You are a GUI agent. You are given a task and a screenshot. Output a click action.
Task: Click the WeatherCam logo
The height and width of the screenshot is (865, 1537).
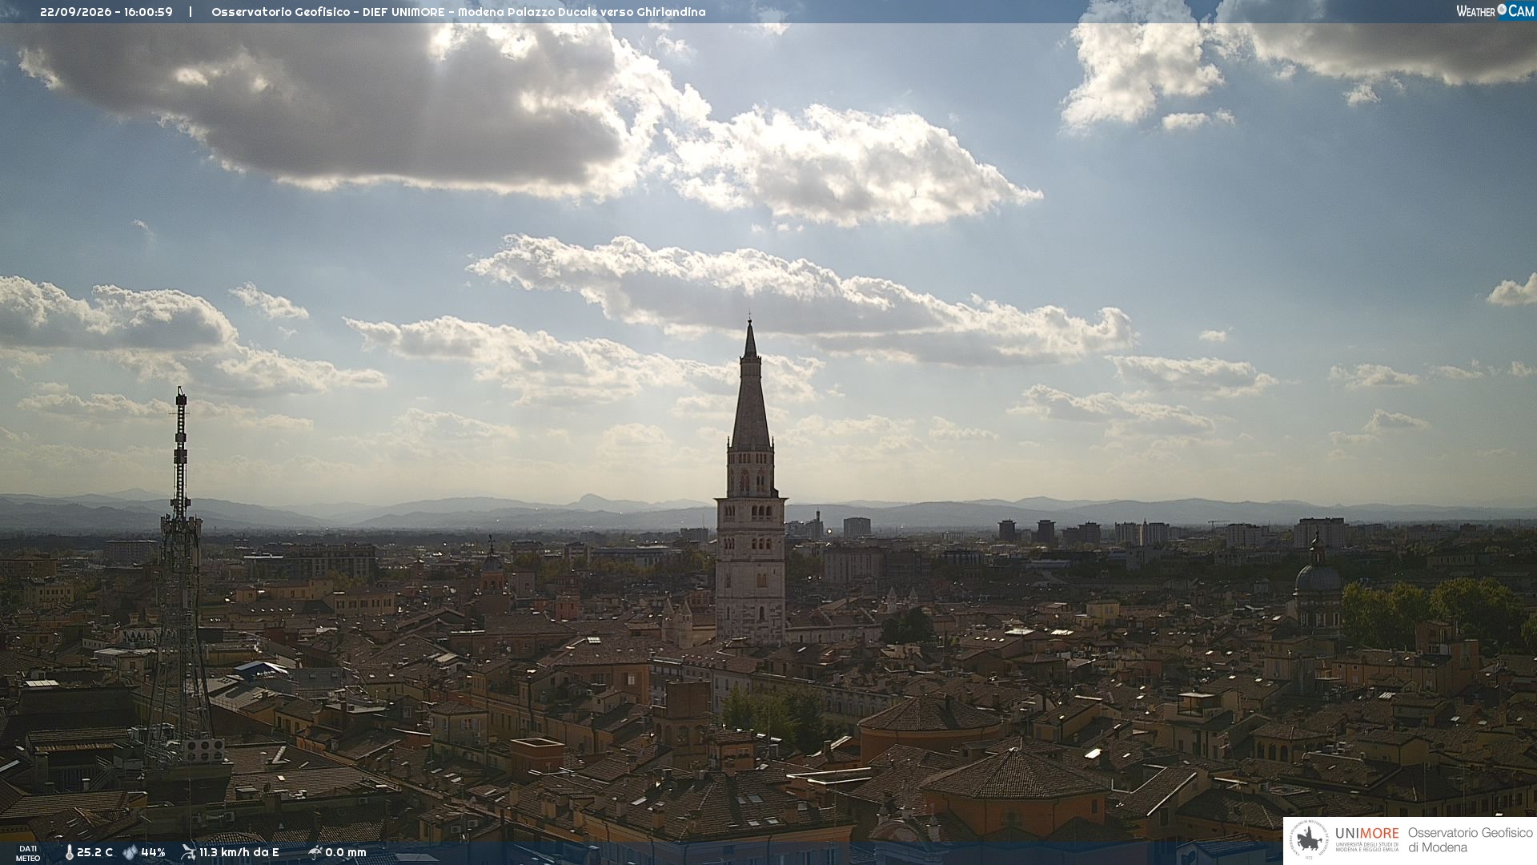(x=1495, y=11)
